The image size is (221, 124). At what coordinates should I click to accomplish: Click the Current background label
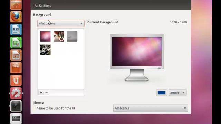click(x=103, y=22)
